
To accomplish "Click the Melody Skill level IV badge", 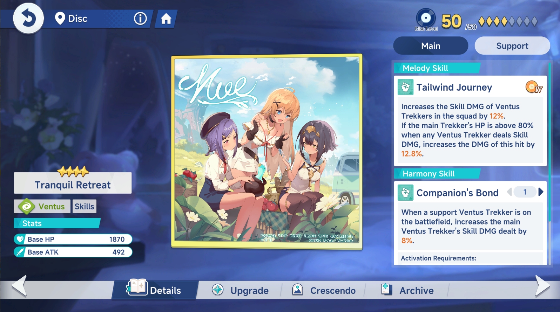I will (x=534, y=87).
